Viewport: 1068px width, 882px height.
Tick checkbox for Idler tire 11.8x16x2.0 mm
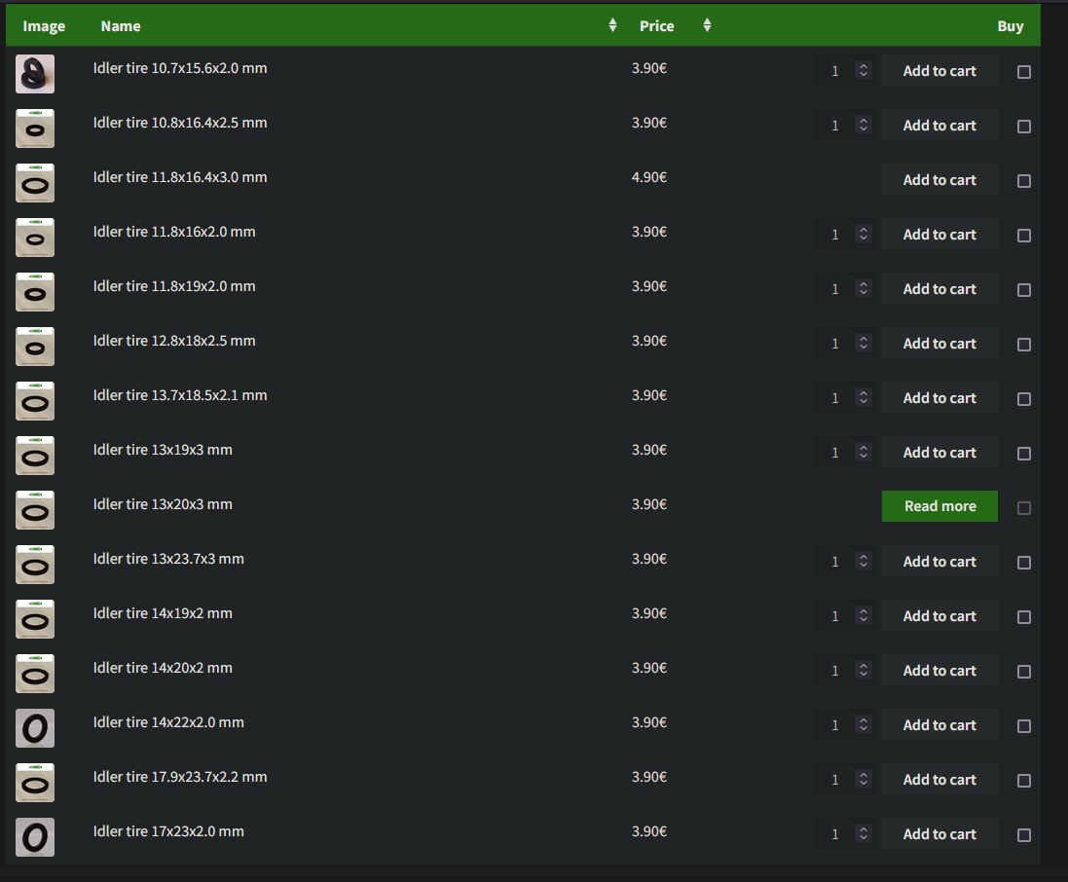pos(1024,235)
